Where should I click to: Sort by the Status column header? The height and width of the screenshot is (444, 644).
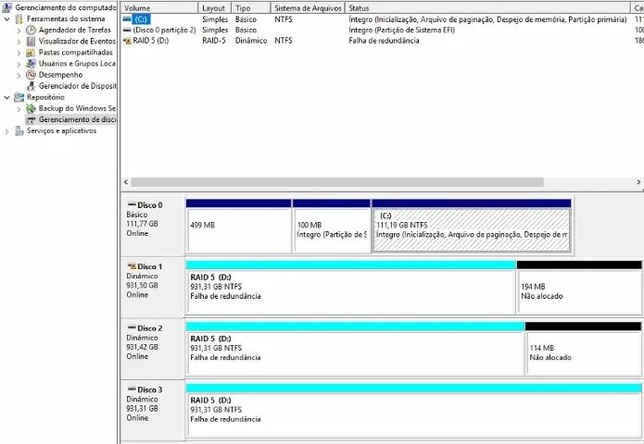(x=487, y=7)
